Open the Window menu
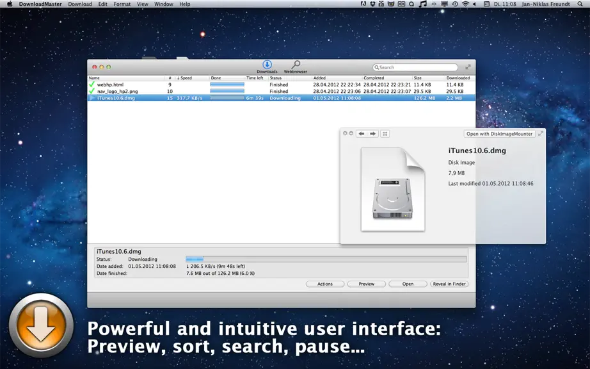 click(164, 4)
